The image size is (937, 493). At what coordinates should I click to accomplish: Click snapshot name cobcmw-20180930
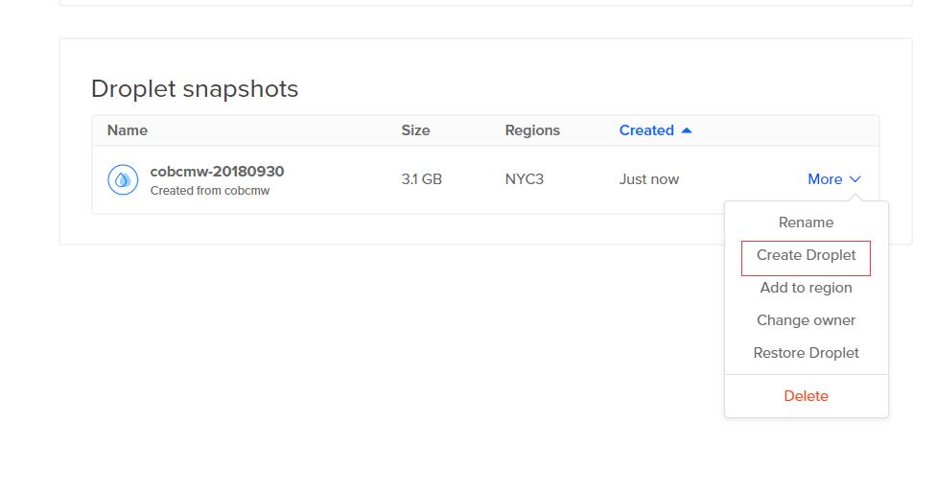(217, 172)
